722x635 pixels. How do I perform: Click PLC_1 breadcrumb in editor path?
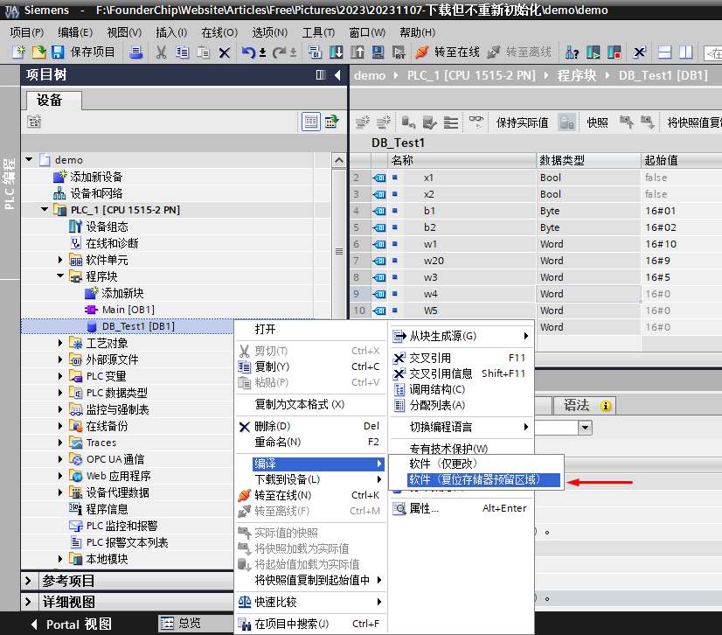click(x=471, y=75)
